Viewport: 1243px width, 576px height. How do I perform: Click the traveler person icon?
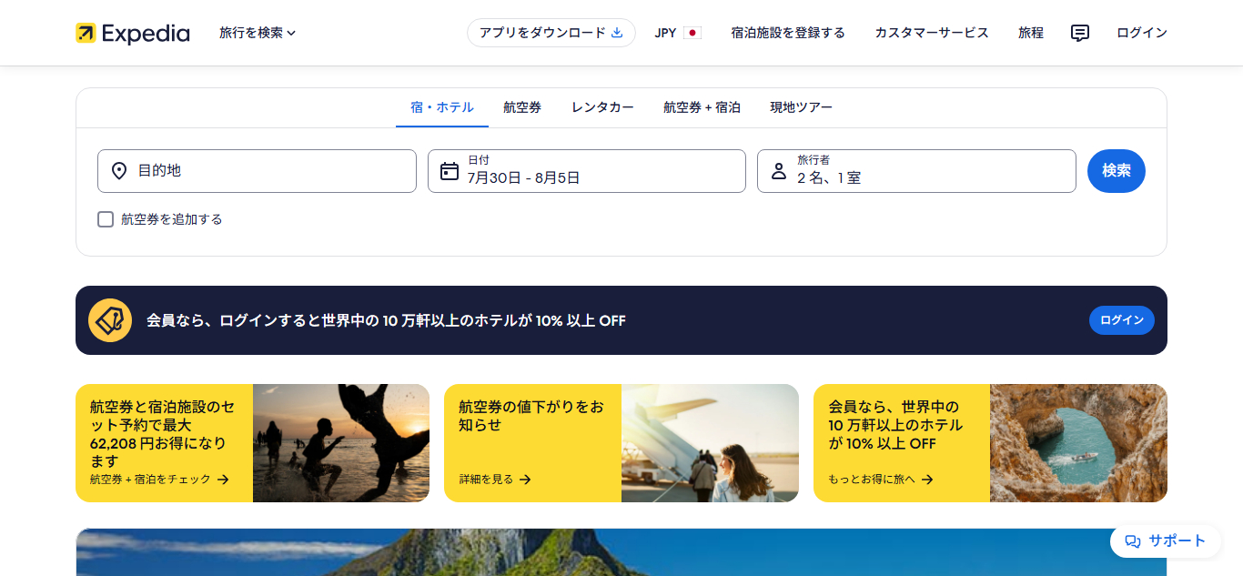[x=779, y=171]
